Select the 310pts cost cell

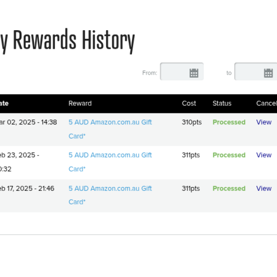tap(192, 122)
